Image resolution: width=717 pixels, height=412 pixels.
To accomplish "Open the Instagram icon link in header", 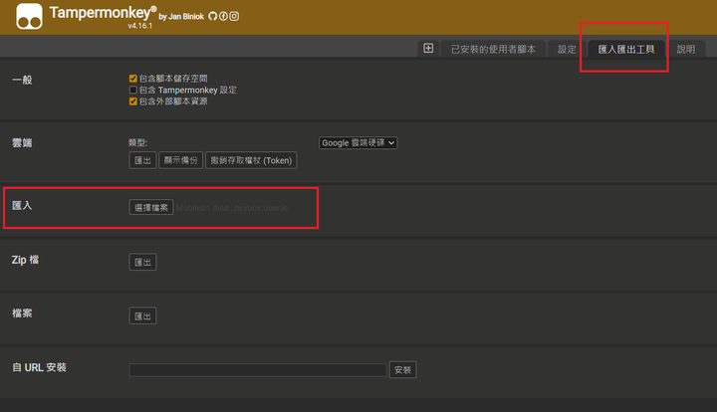I will [234, 17].
